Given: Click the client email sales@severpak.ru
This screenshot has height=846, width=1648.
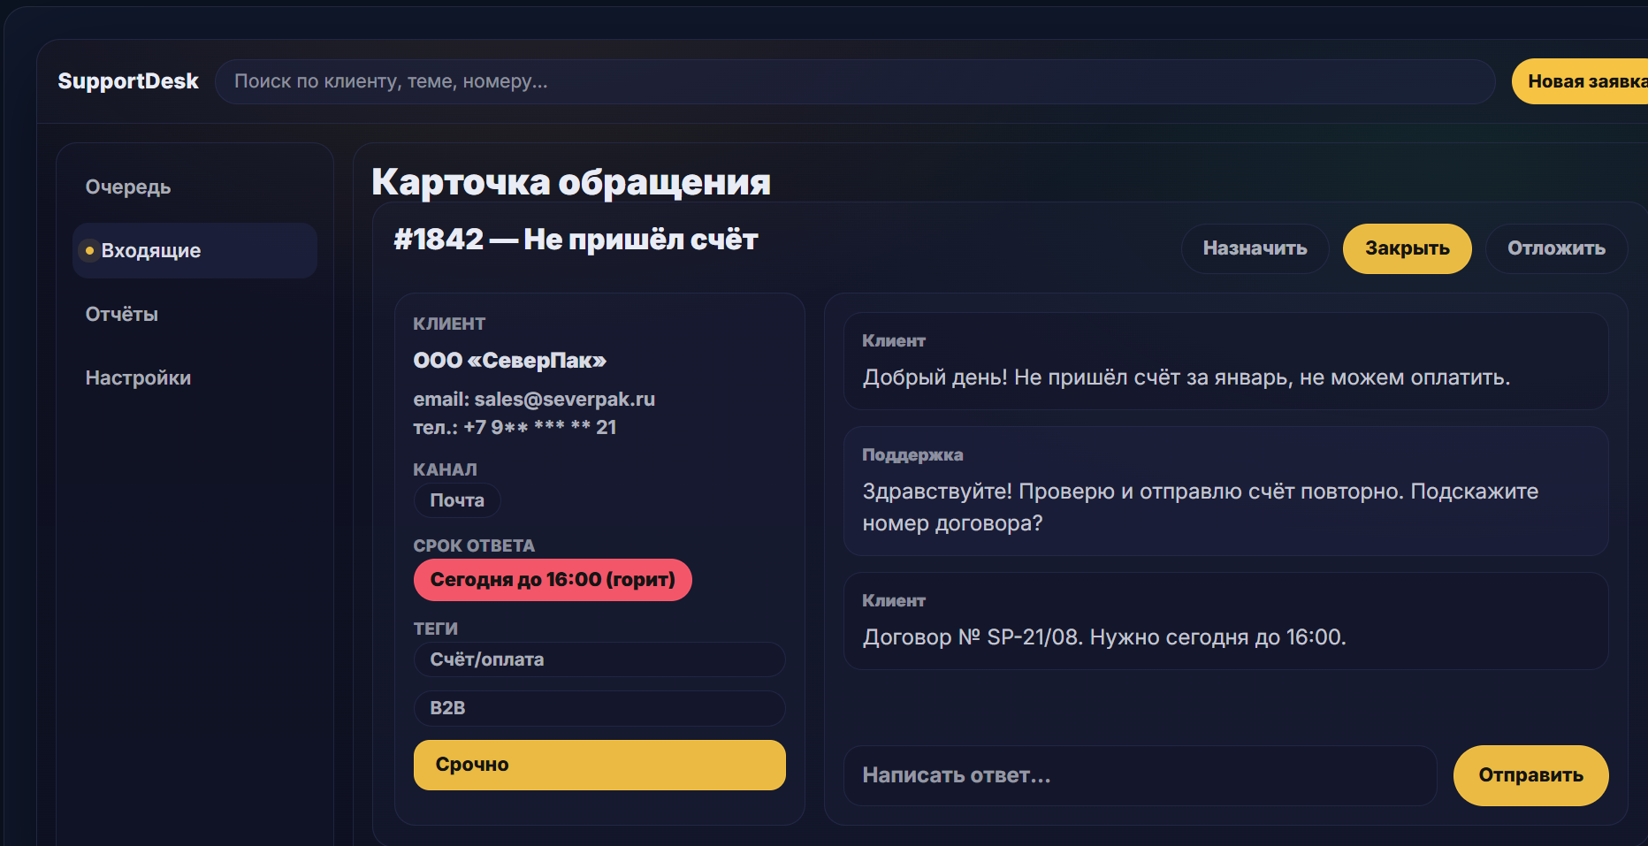Looking at the screenshot, I should tap(564, 400).
